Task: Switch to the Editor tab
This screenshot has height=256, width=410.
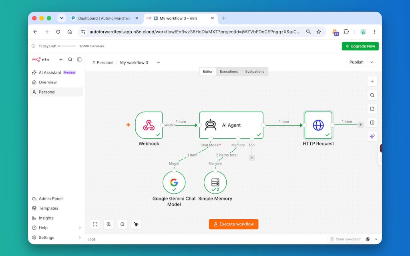Action: click(208, 72)
